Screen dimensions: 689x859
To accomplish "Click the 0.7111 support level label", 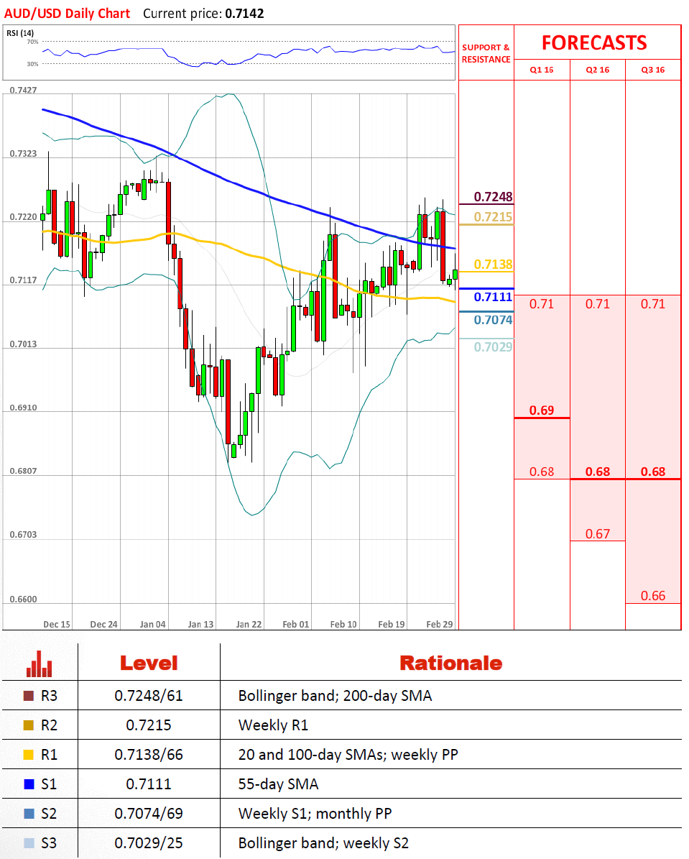I will (x=493, y=297).
